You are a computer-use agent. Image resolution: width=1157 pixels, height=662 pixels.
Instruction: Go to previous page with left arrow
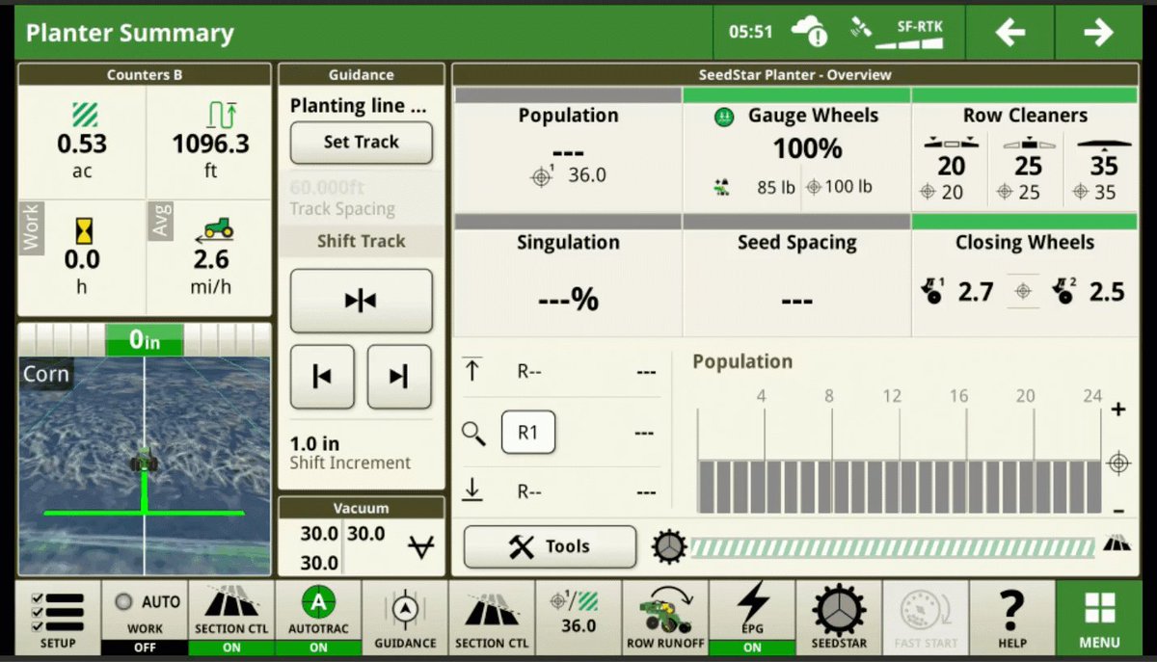pos(1009,33)
